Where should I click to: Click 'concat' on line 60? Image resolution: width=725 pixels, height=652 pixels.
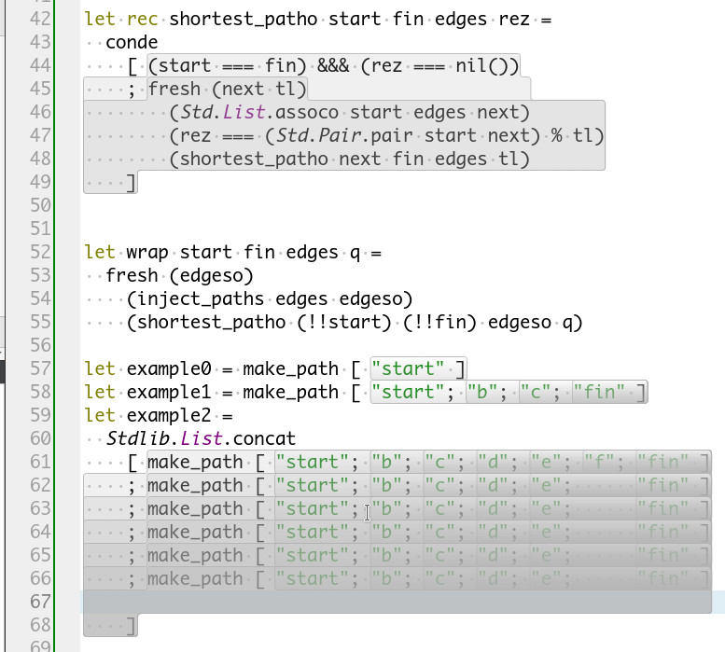(x=264, y=438)
